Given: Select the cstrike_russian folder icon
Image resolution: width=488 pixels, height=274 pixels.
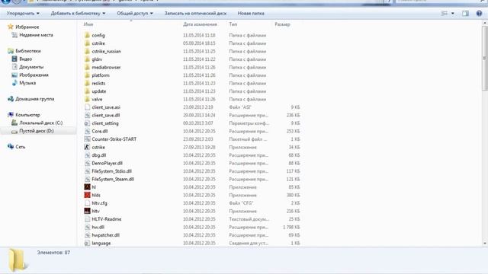Looking at the screenshot, I should [87, 51].
